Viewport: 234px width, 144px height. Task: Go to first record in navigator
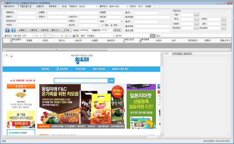(37, 36)
